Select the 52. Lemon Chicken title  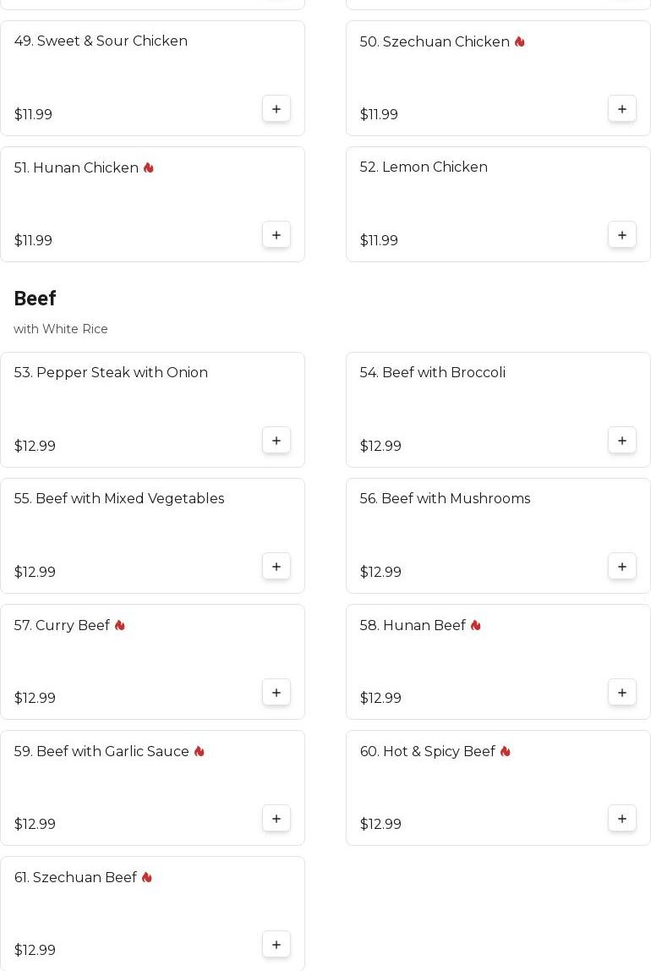[x=424, y=167]
